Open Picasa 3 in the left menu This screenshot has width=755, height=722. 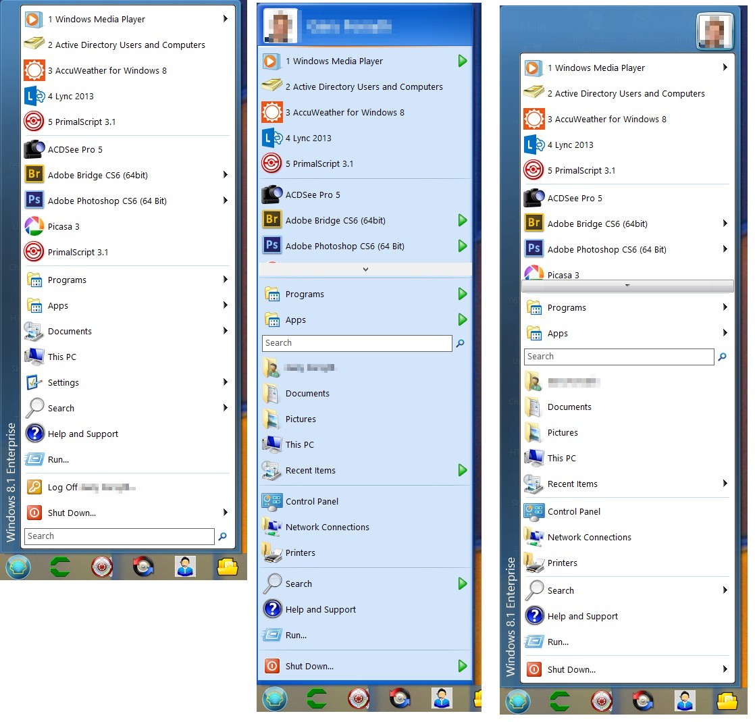tap(63, 227)
